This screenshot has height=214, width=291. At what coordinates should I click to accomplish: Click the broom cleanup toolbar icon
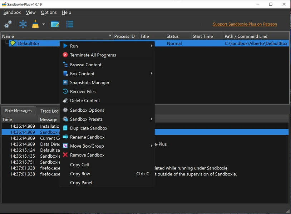(35, 24)
